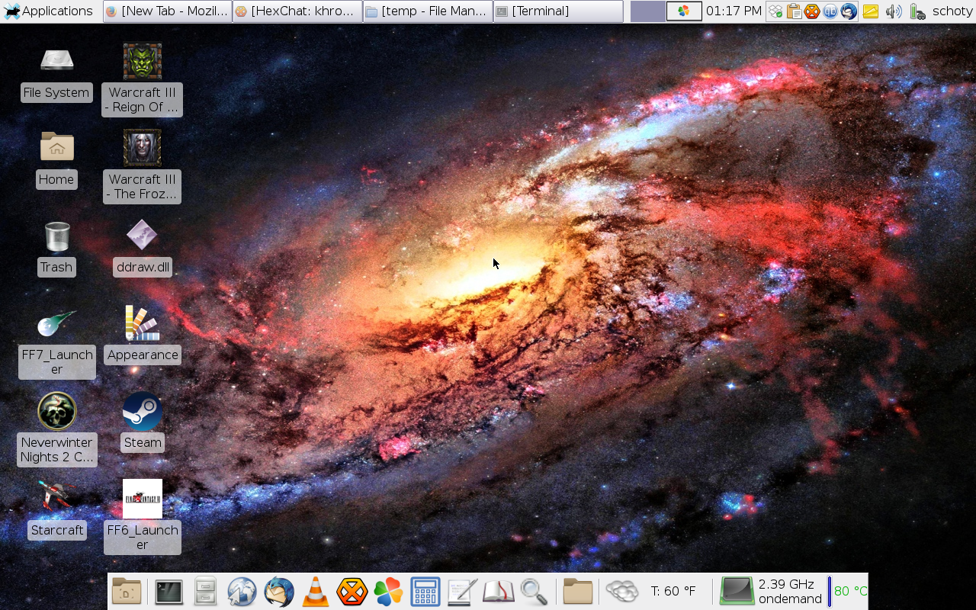Open the calculator in bottom dock
Image resolution: width=976 pixels, height=610 pixels.
[425, 592]
